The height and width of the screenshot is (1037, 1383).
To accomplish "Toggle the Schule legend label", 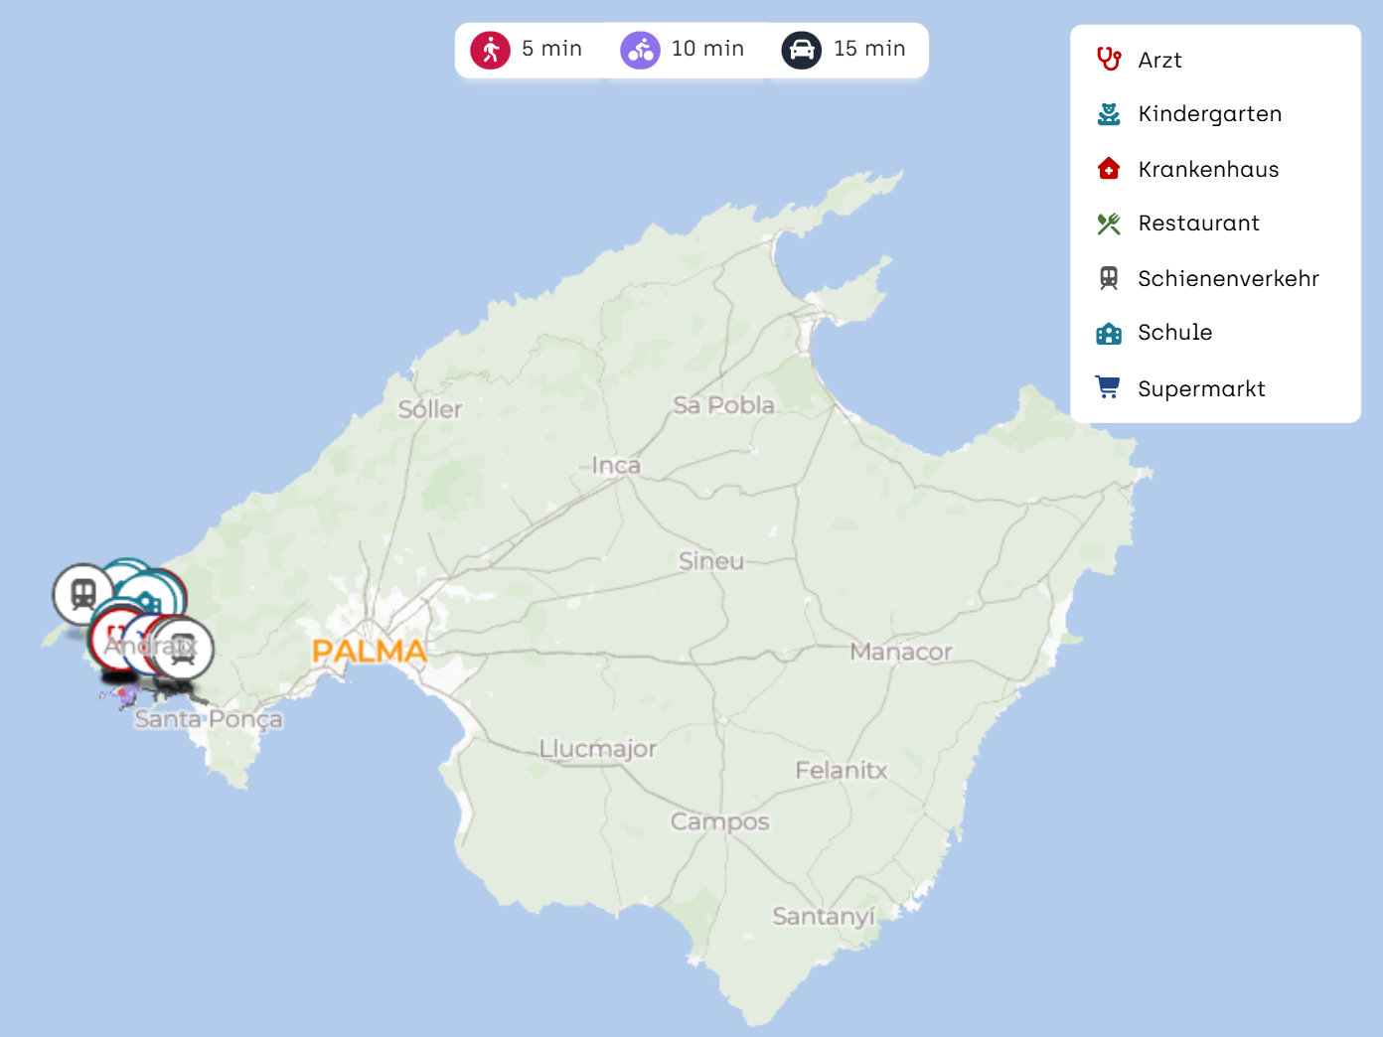I will coord(1174,333).
